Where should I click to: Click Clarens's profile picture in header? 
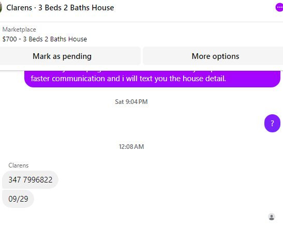[1, 8]
